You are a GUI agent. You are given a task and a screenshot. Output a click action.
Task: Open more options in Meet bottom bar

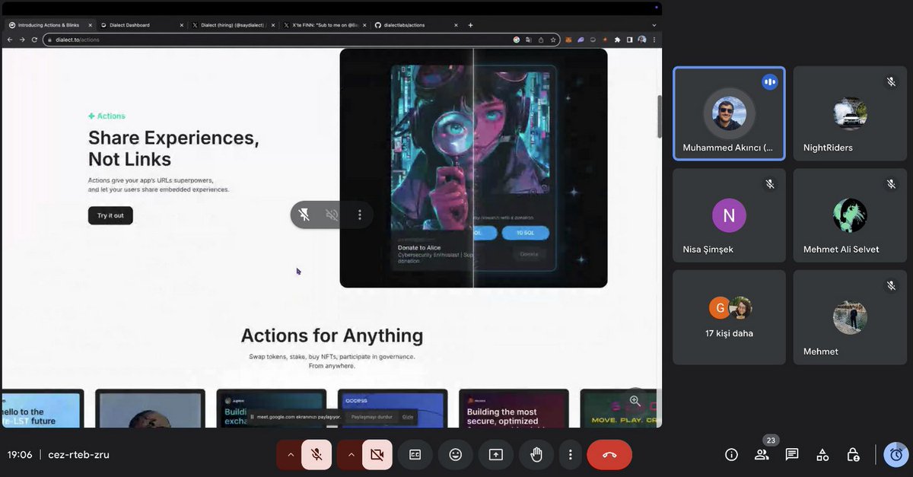pos(570,454)
